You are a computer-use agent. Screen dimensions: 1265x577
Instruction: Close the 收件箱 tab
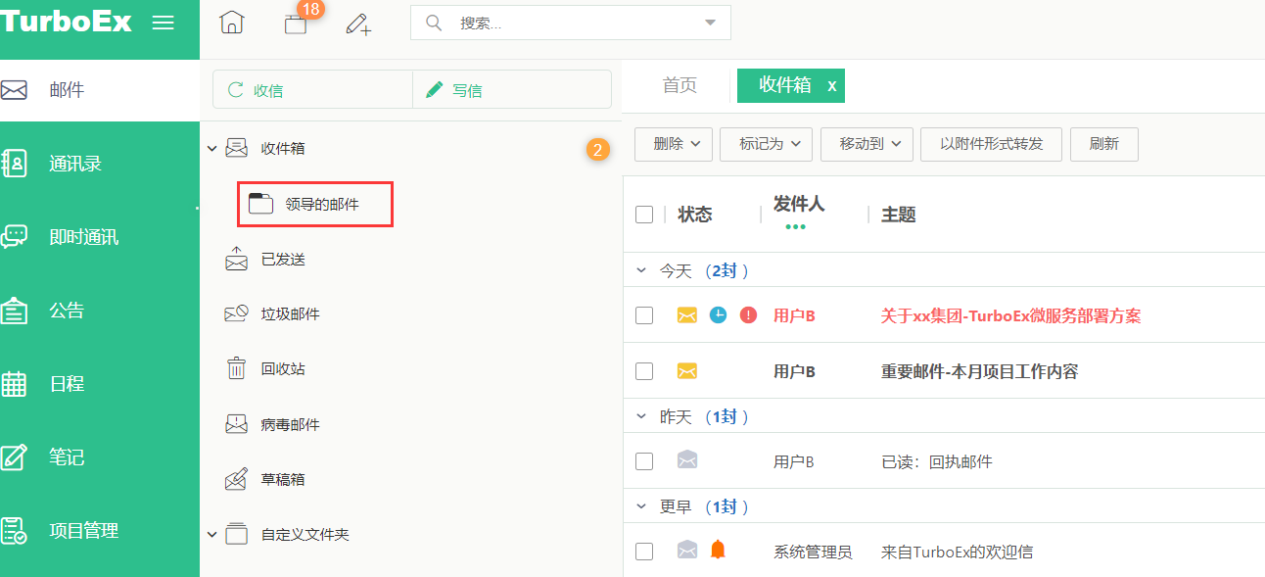point(832,86)
